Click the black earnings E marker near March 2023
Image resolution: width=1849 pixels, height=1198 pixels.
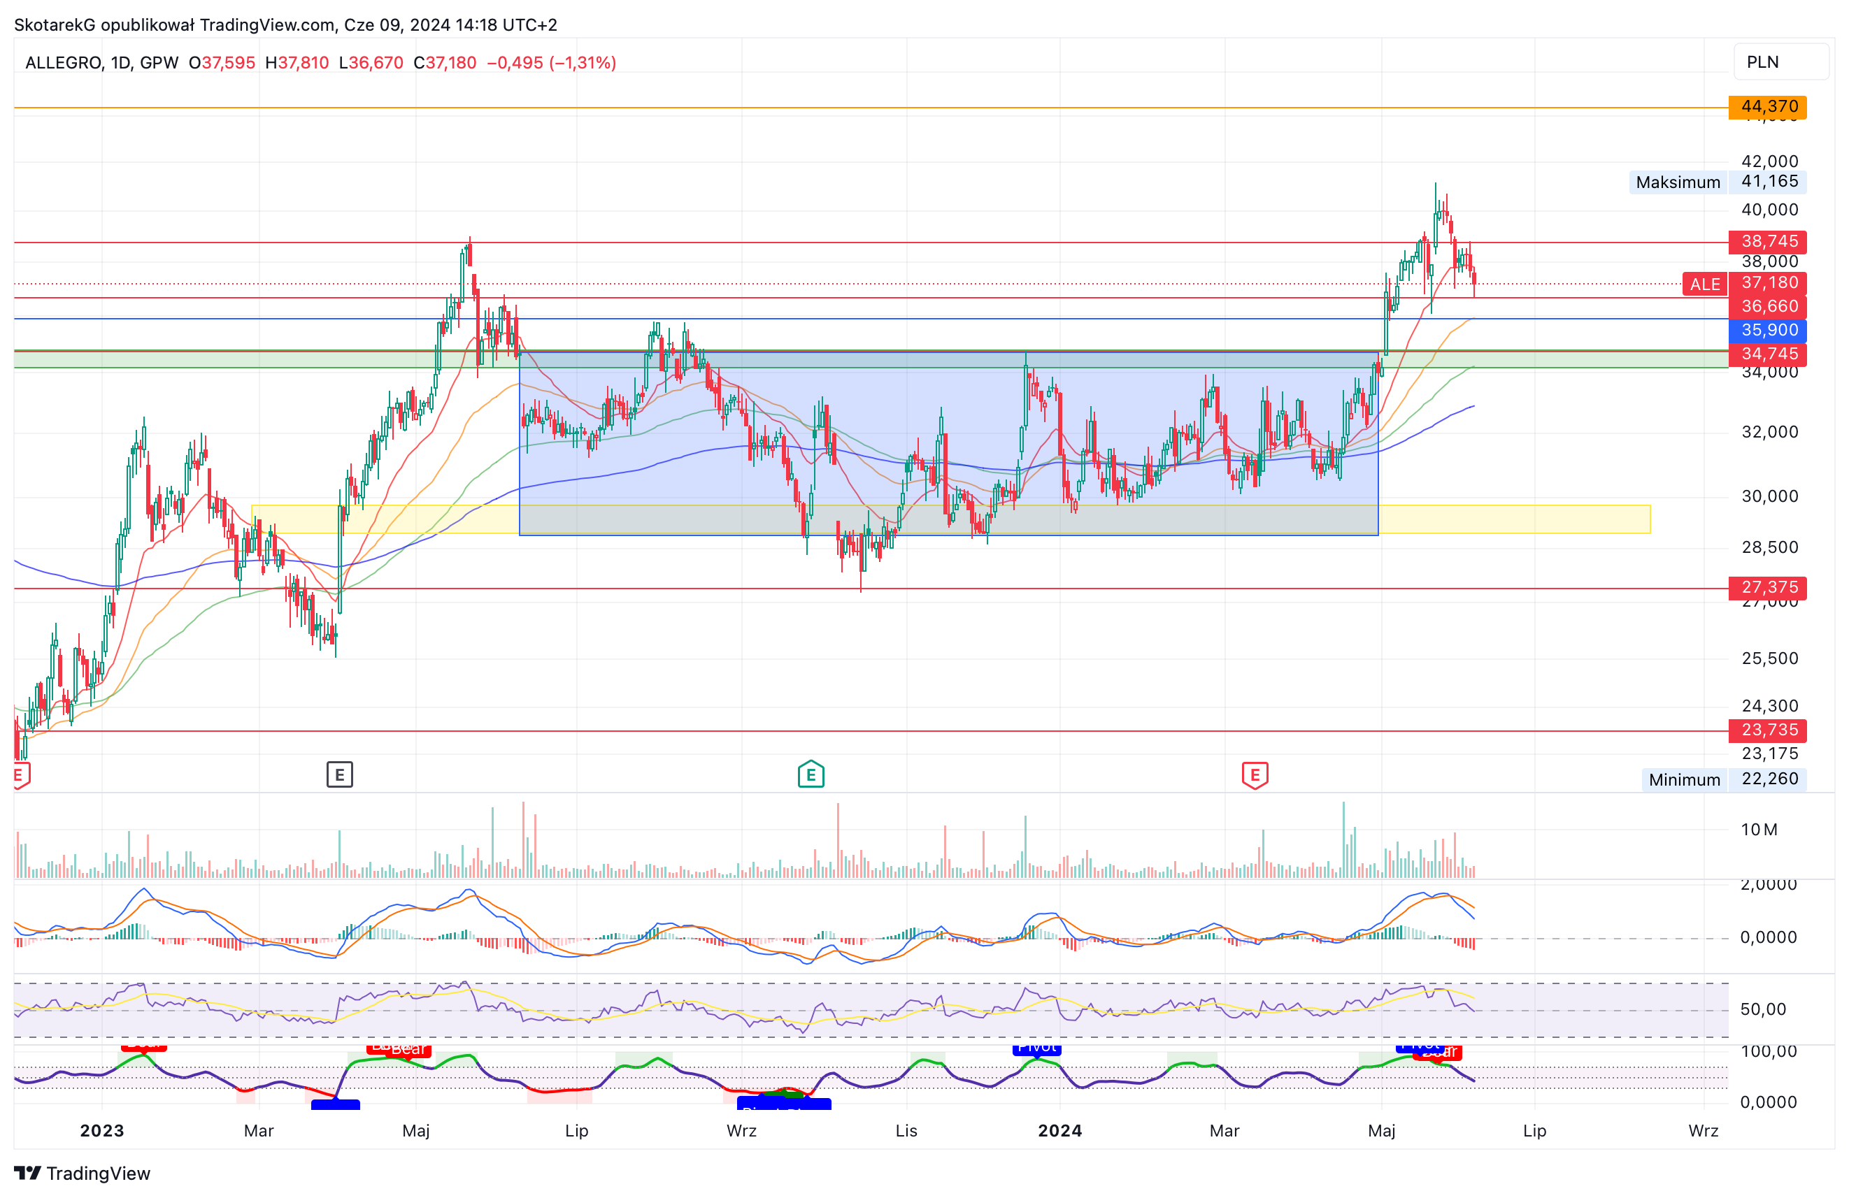(339, 774)
